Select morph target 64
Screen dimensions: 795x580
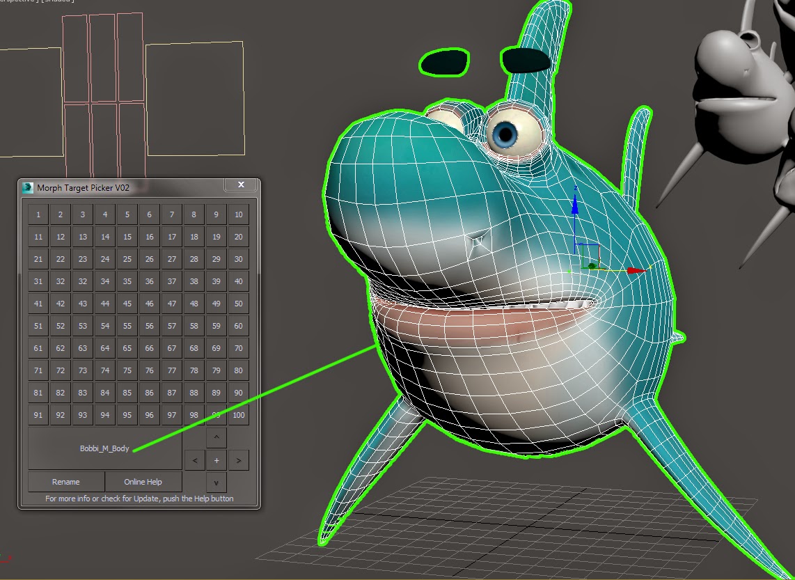(x=105, y=348)
